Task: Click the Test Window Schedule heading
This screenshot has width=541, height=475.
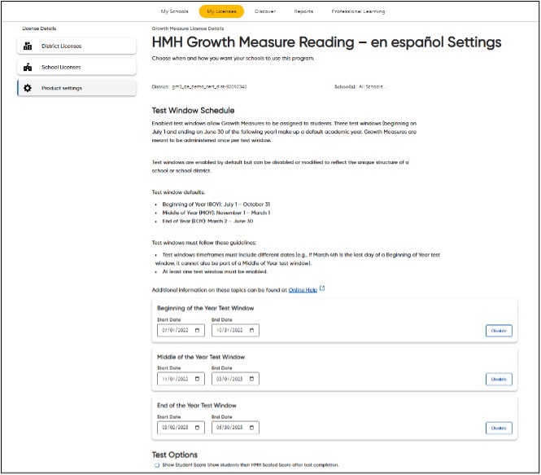Action: coord(194,111)
